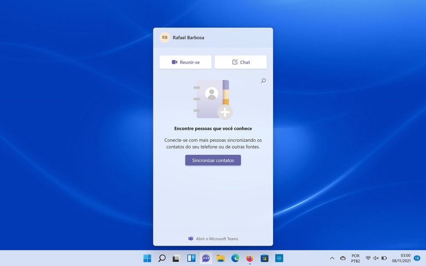426x266 pixels.
Task: Launch Microsoft Edge browser
Action: (x=235, y=258)
